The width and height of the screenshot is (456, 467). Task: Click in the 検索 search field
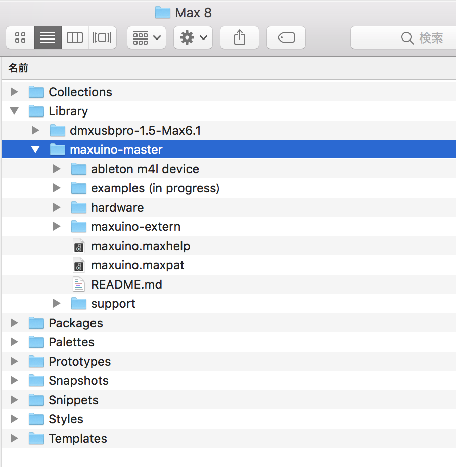point(425,37)
